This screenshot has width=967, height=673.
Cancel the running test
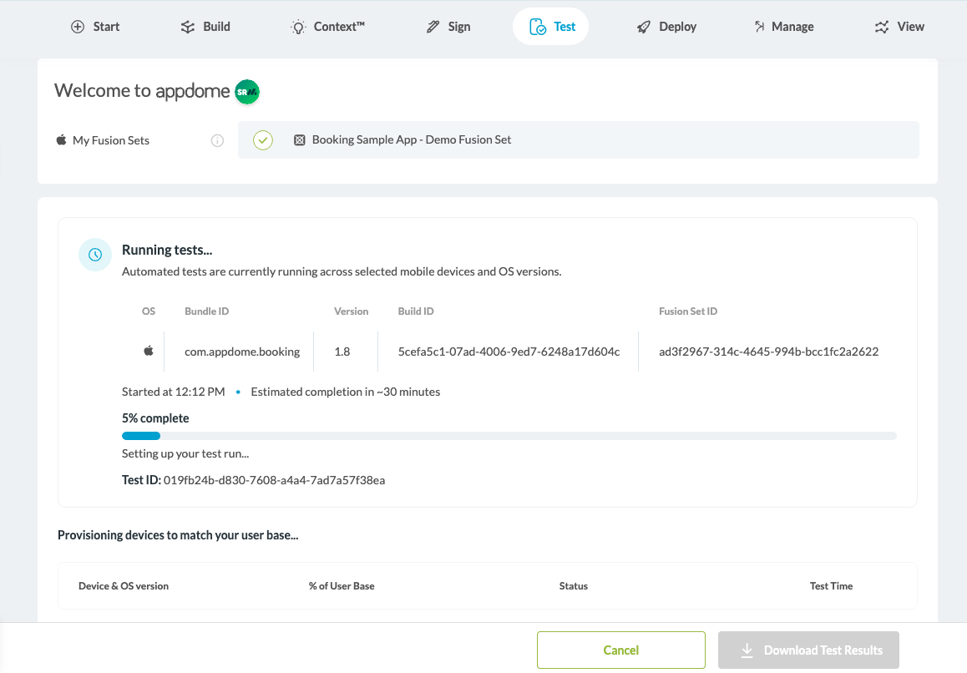click(621, 650)
